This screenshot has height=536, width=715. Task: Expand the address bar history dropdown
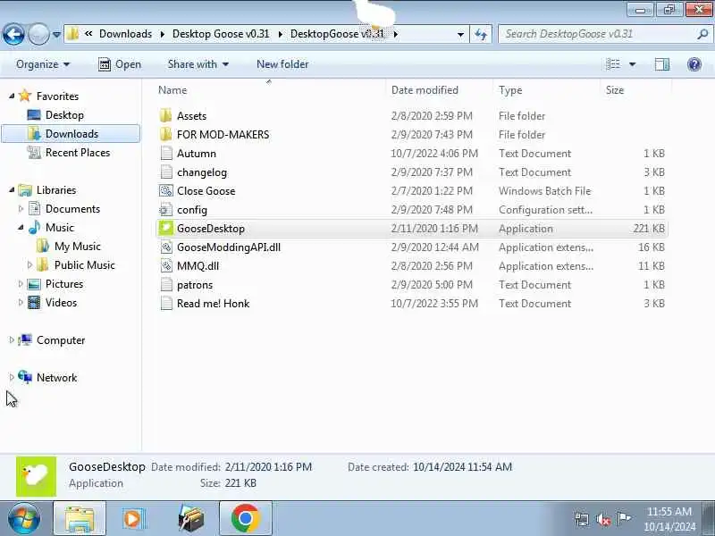point(460,34)
